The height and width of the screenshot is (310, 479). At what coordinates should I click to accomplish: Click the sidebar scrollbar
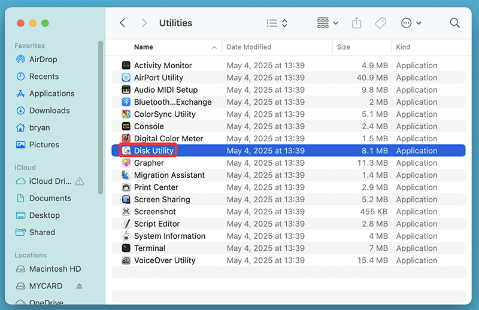[101, 117]
